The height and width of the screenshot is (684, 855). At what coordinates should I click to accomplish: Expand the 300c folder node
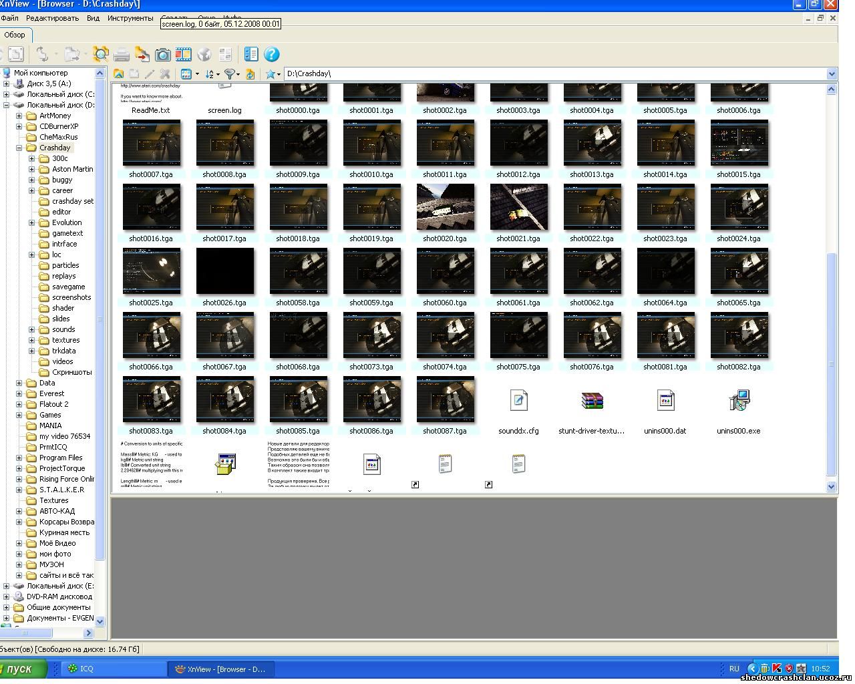tap(31, 158)
